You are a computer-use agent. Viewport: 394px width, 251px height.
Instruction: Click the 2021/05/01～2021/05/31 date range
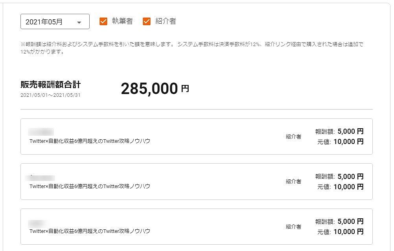(x=50, y=95)
